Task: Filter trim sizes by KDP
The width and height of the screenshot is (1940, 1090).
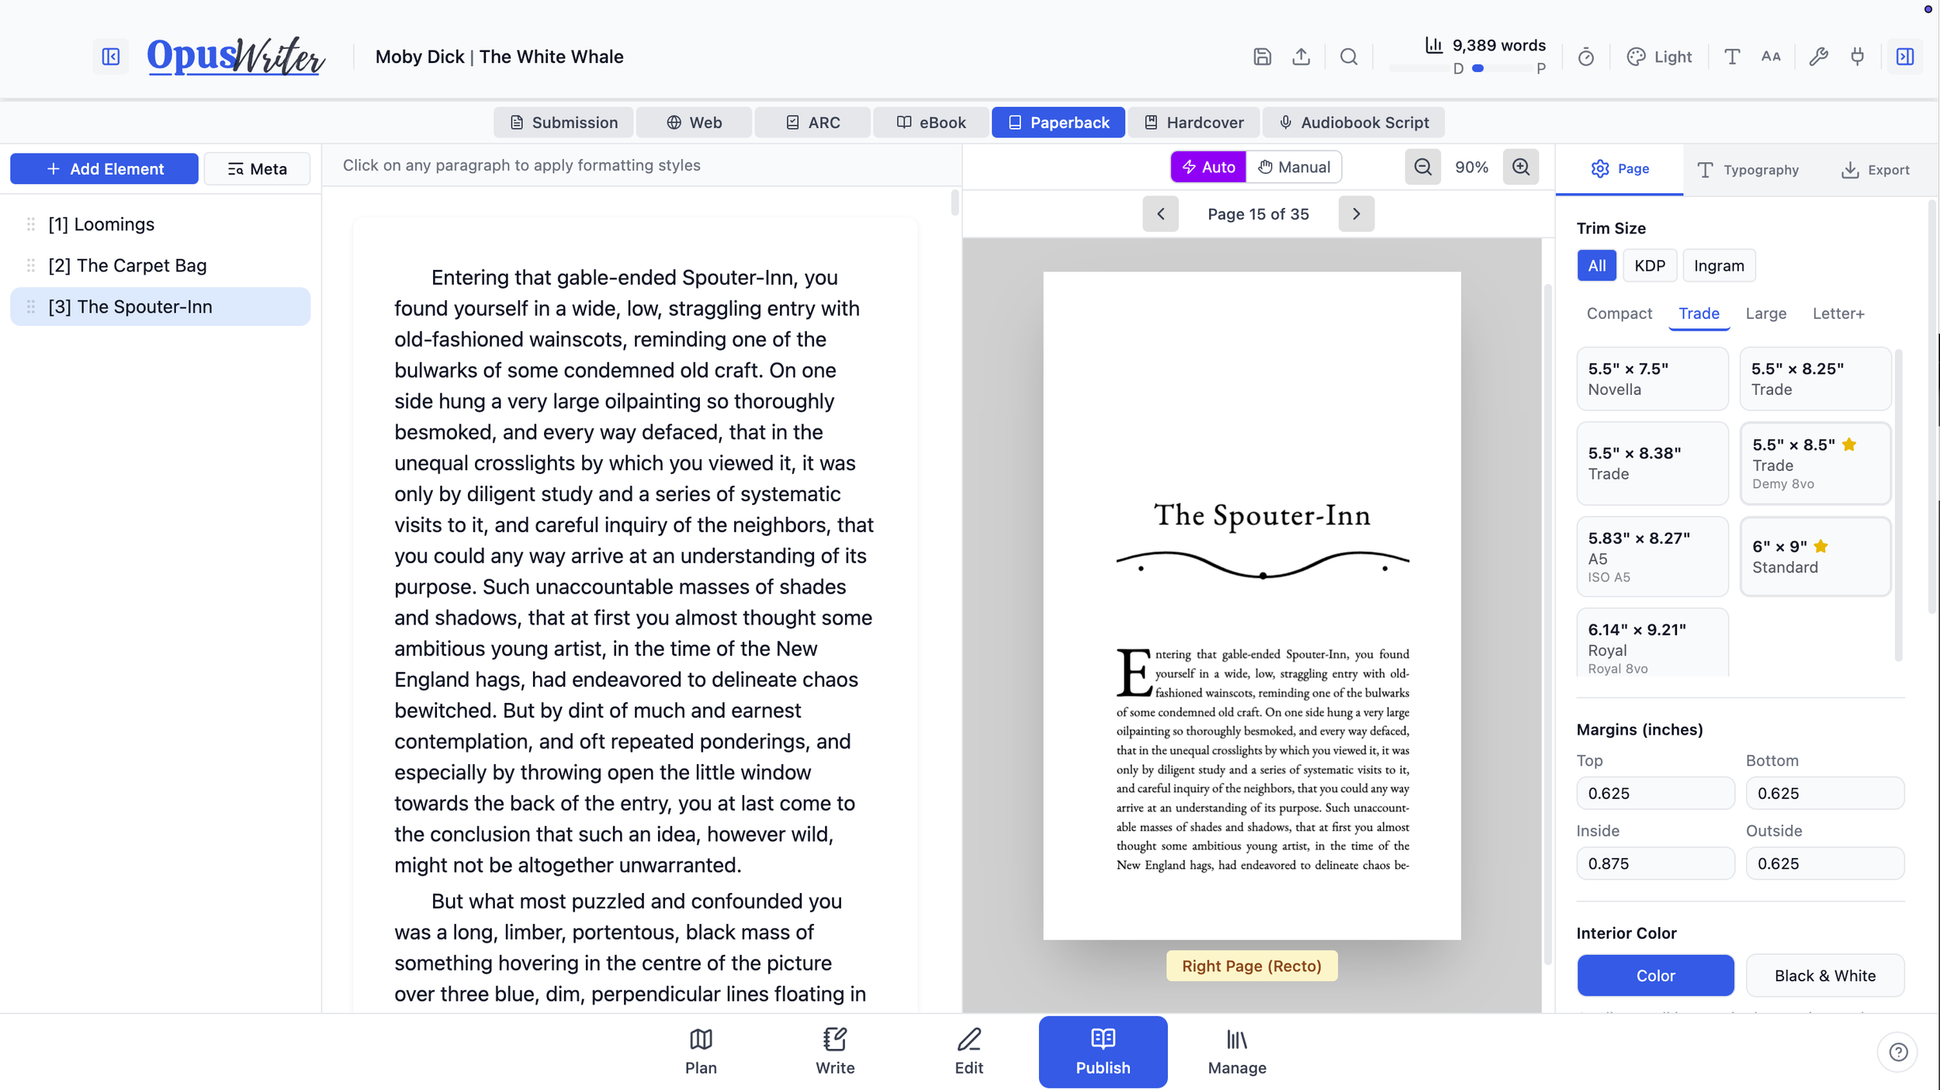Action: tap(1649, 265)
